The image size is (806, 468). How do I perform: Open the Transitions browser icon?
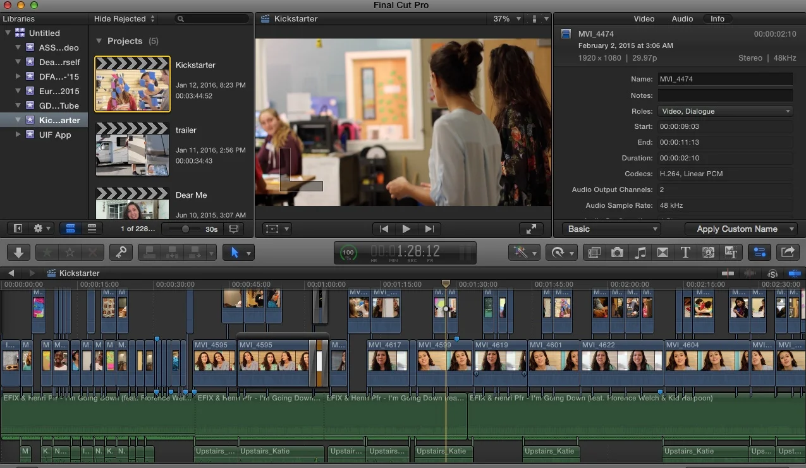[x=663, y=253]
